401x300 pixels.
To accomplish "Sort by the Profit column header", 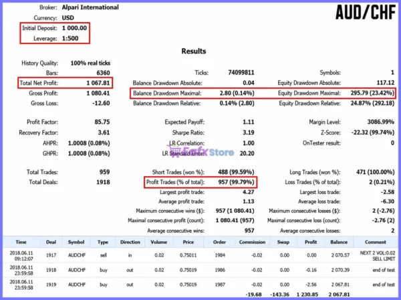I will click(x=311, y=242).
